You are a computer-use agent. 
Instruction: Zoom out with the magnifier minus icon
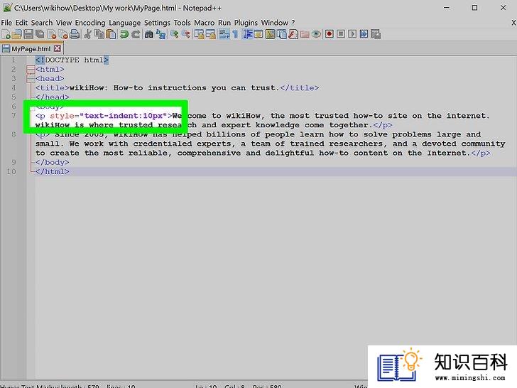pyautogui.click(x=185, y=34)
